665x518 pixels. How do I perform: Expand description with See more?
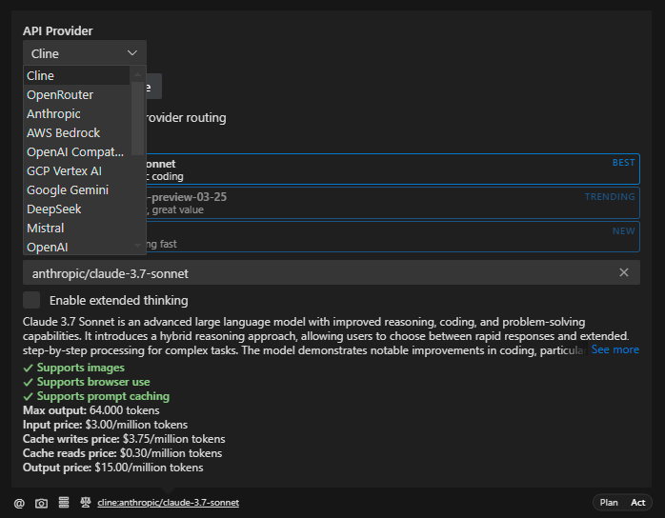tap(615, 349)
